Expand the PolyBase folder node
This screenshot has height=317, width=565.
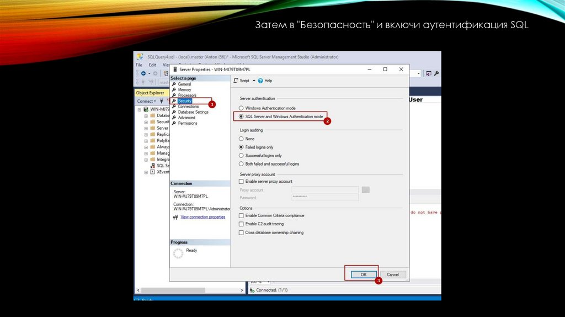coord(146,141)
